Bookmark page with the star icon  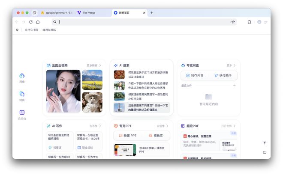point(233,22)
